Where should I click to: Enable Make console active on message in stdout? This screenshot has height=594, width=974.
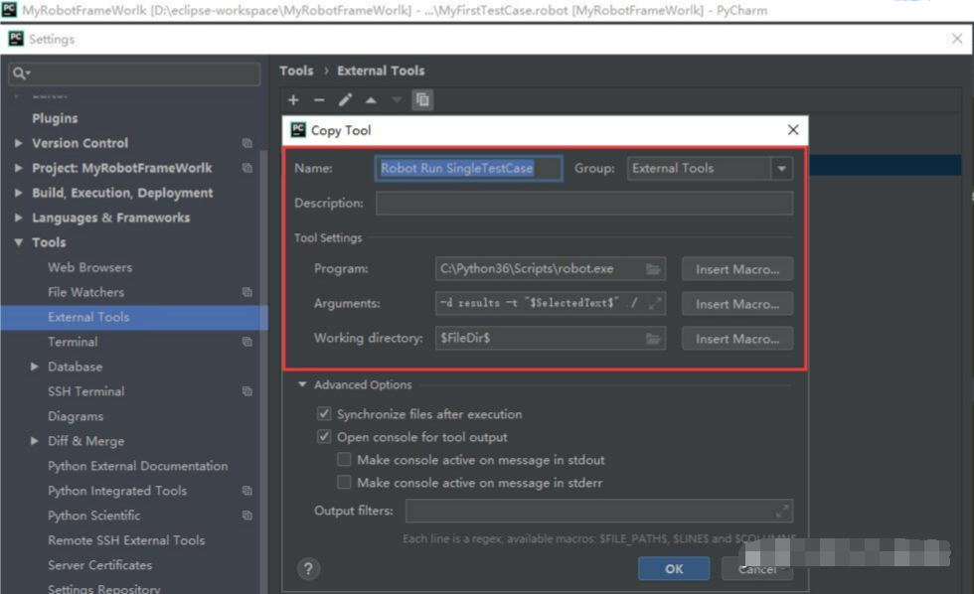(x=344, y=459)
